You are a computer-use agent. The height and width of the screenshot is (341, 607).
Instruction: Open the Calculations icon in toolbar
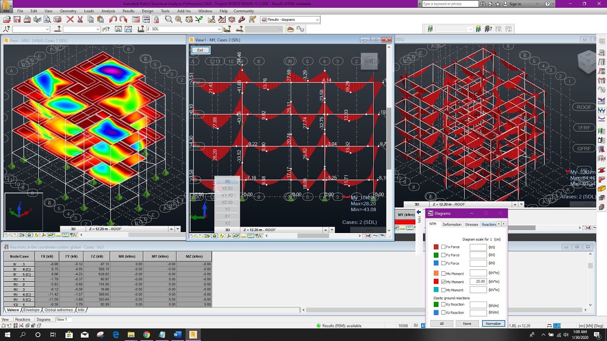click(136, 19)
